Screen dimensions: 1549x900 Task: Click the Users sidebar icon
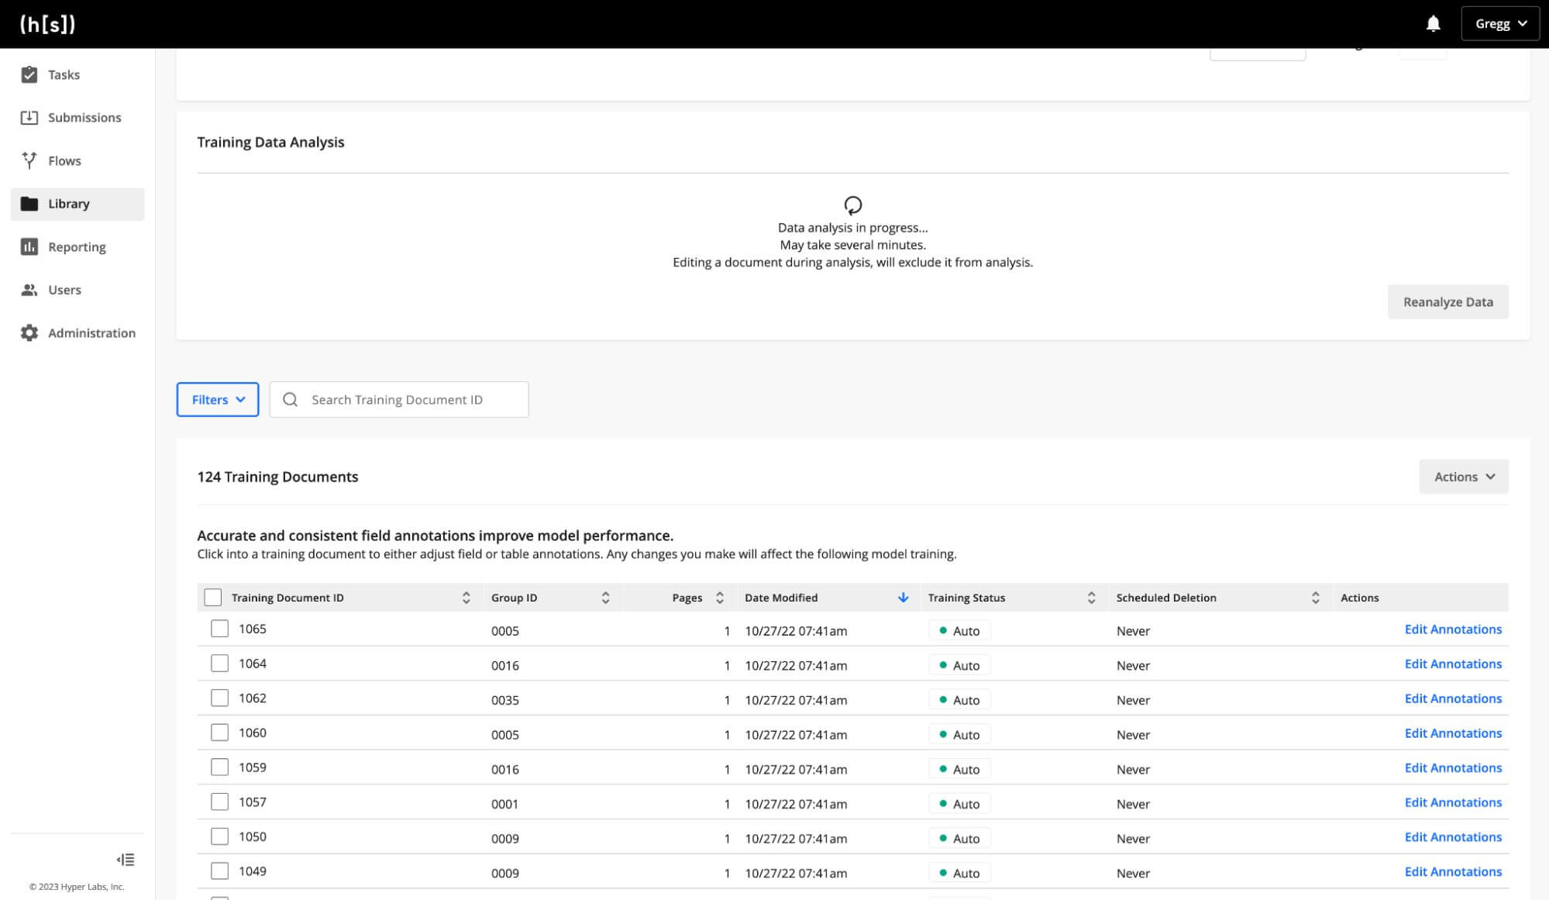click(29, 289)
